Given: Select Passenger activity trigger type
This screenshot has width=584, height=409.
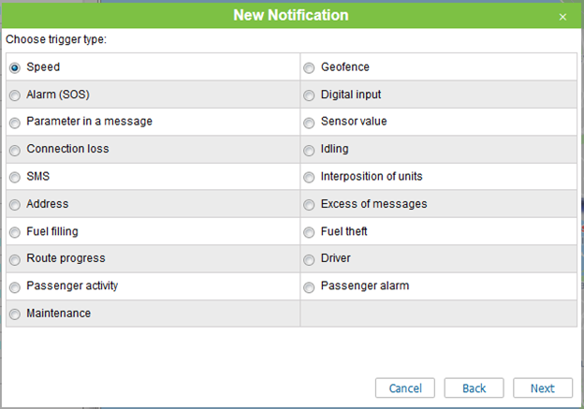Looking at the screenshot, I should [15, 286].
